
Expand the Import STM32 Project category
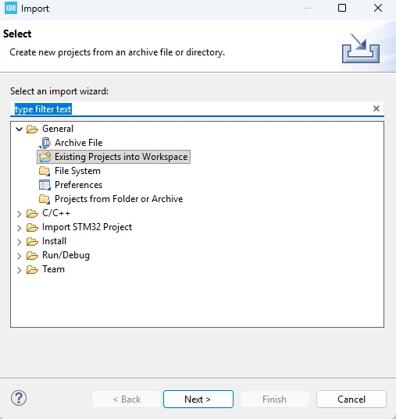pyautogui.click(x=19, y=228)
